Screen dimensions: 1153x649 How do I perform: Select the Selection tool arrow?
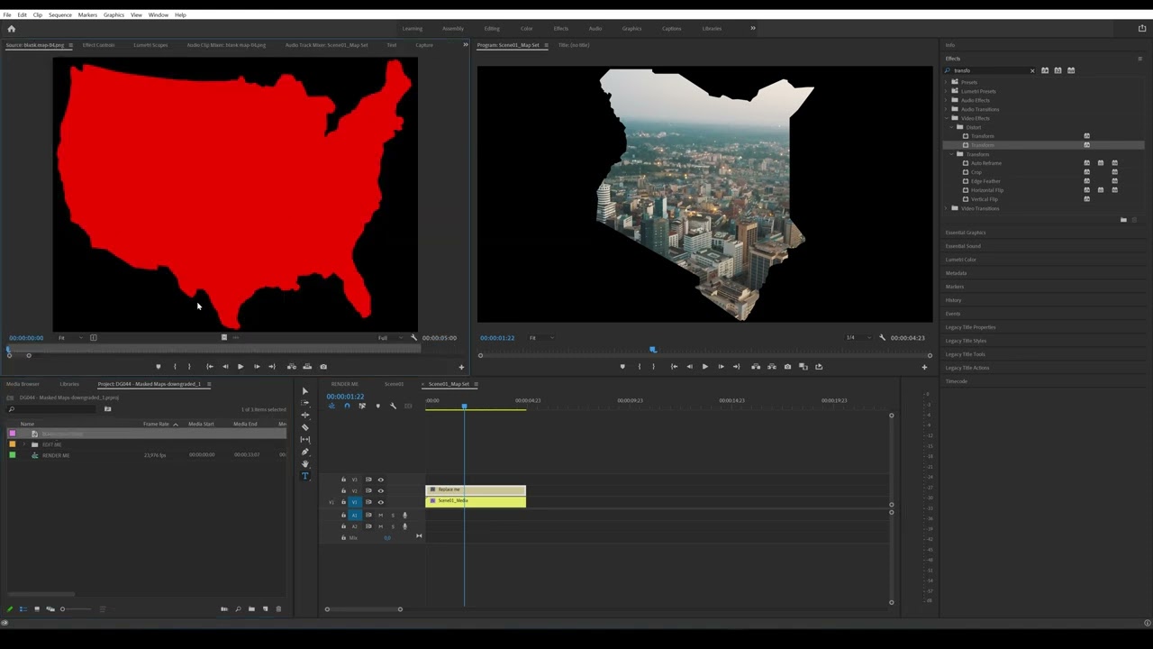coord(304,391)
